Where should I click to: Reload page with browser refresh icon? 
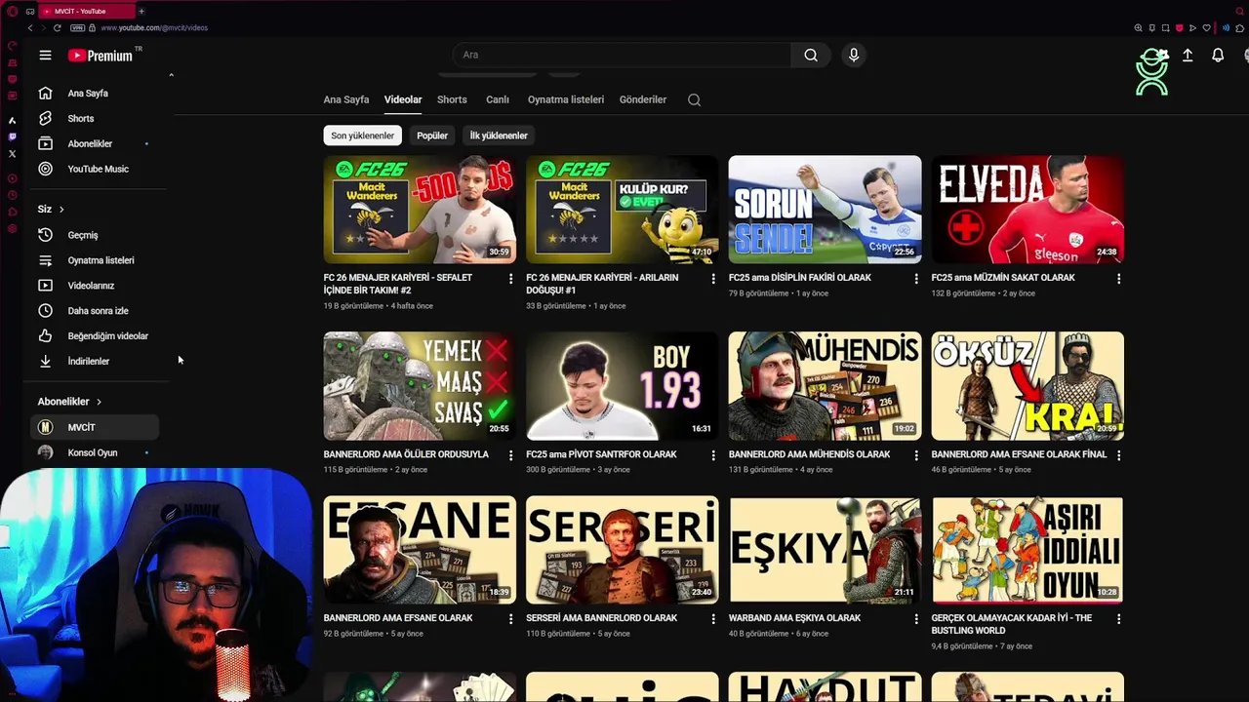pyautogui.click(x=57, y=28)
